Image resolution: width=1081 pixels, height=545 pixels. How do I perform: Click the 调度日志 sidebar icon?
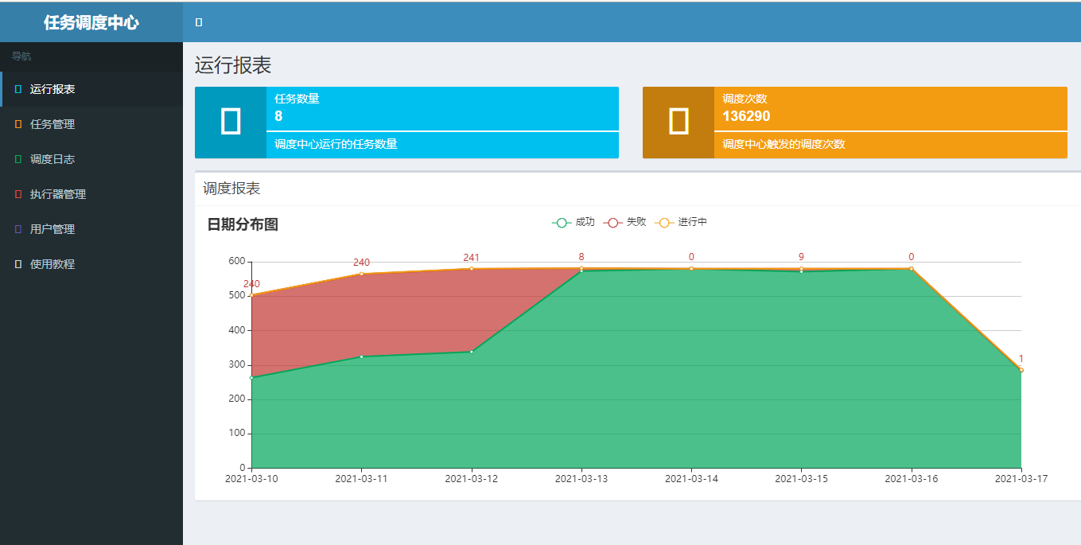click(x=18, y=159)
